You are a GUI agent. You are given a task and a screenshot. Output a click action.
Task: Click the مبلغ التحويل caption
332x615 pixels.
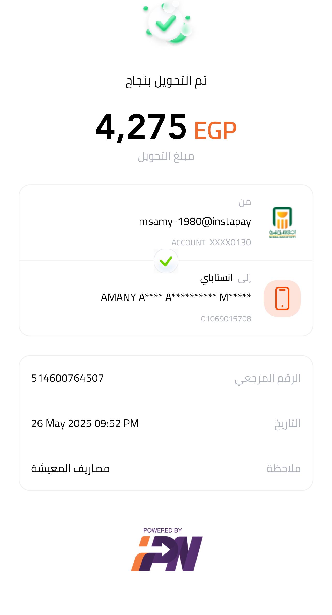166,156
